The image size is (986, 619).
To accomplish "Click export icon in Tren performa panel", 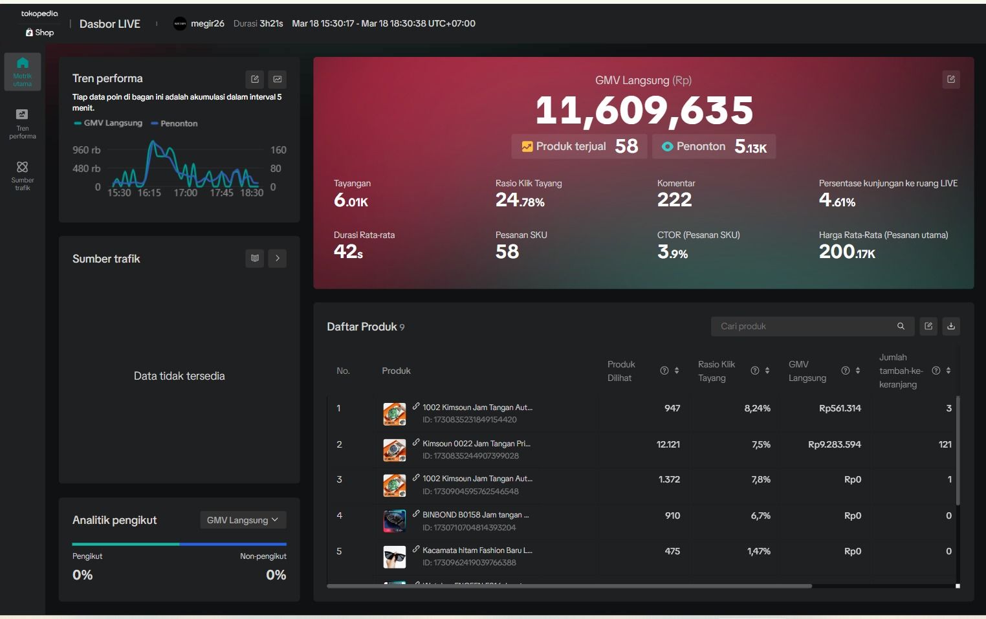I will [x=255, y=79].
